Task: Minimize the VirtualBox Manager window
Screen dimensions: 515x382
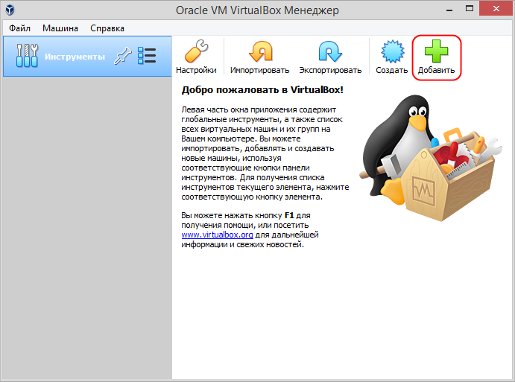Action: [x=449, y=9]
